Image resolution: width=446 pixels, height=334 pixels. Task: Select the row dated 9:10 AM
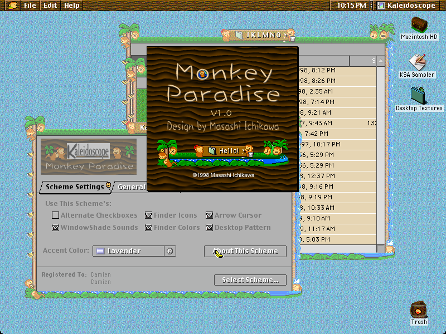pos(337,218)
